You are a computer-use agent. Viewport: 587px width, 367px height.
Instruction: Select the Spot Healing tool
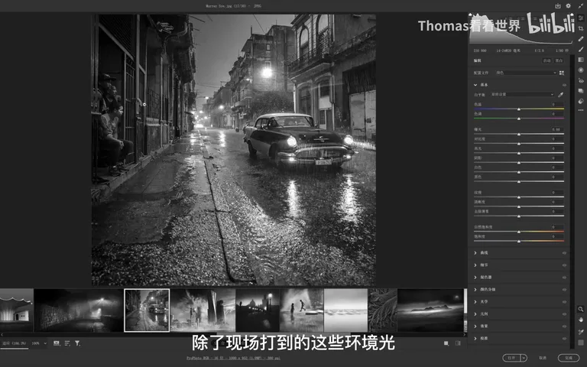tap(581, 39)
